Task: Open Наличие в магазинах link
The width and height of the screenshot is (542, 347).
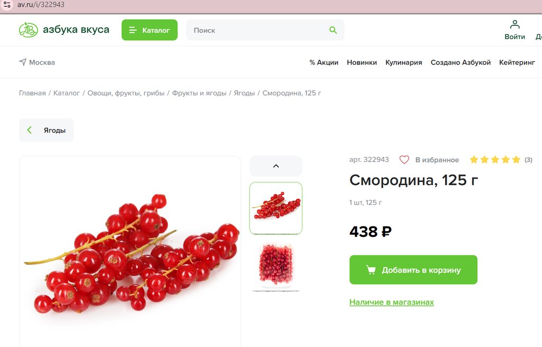Action: [392, 302]
